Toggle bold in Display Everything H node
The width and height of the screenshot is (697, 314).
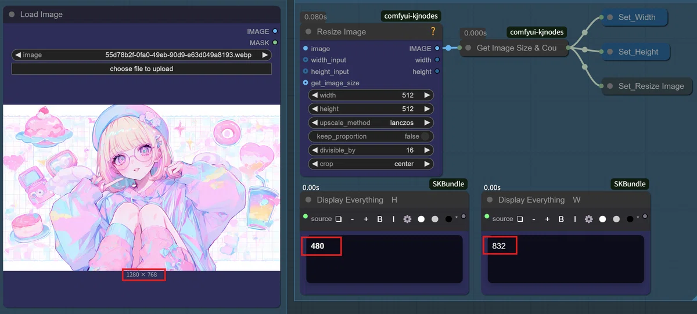coord(380,219)
